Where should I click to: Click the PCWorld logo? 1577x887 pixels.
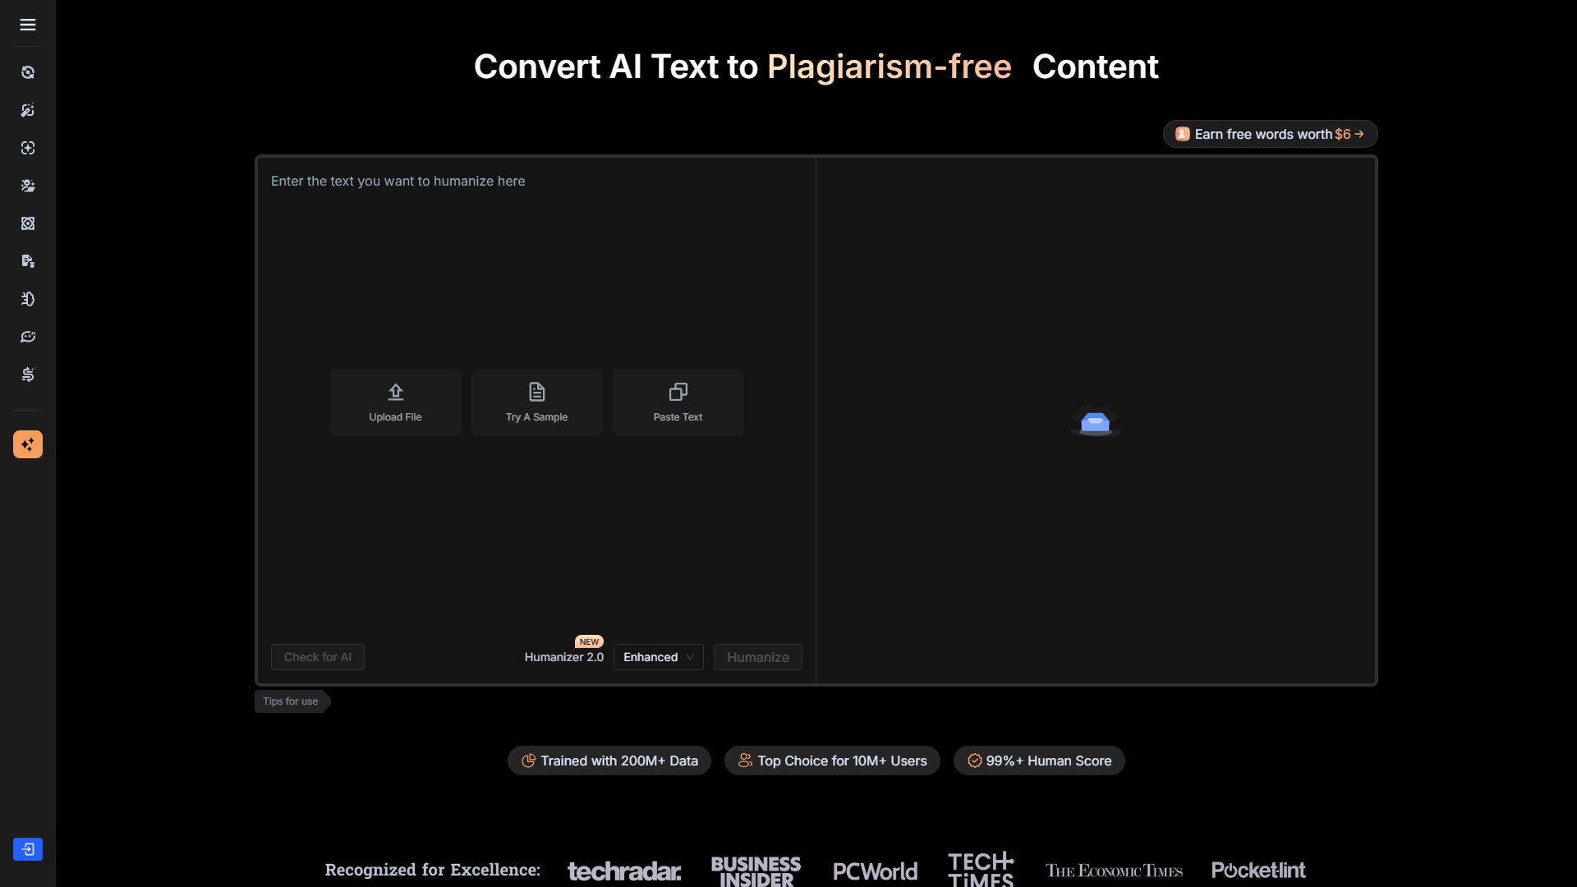[x=875, y=871]
